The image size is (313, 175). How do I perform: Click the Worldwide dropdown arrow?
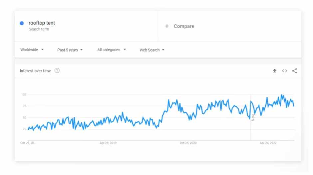(42, 50)
